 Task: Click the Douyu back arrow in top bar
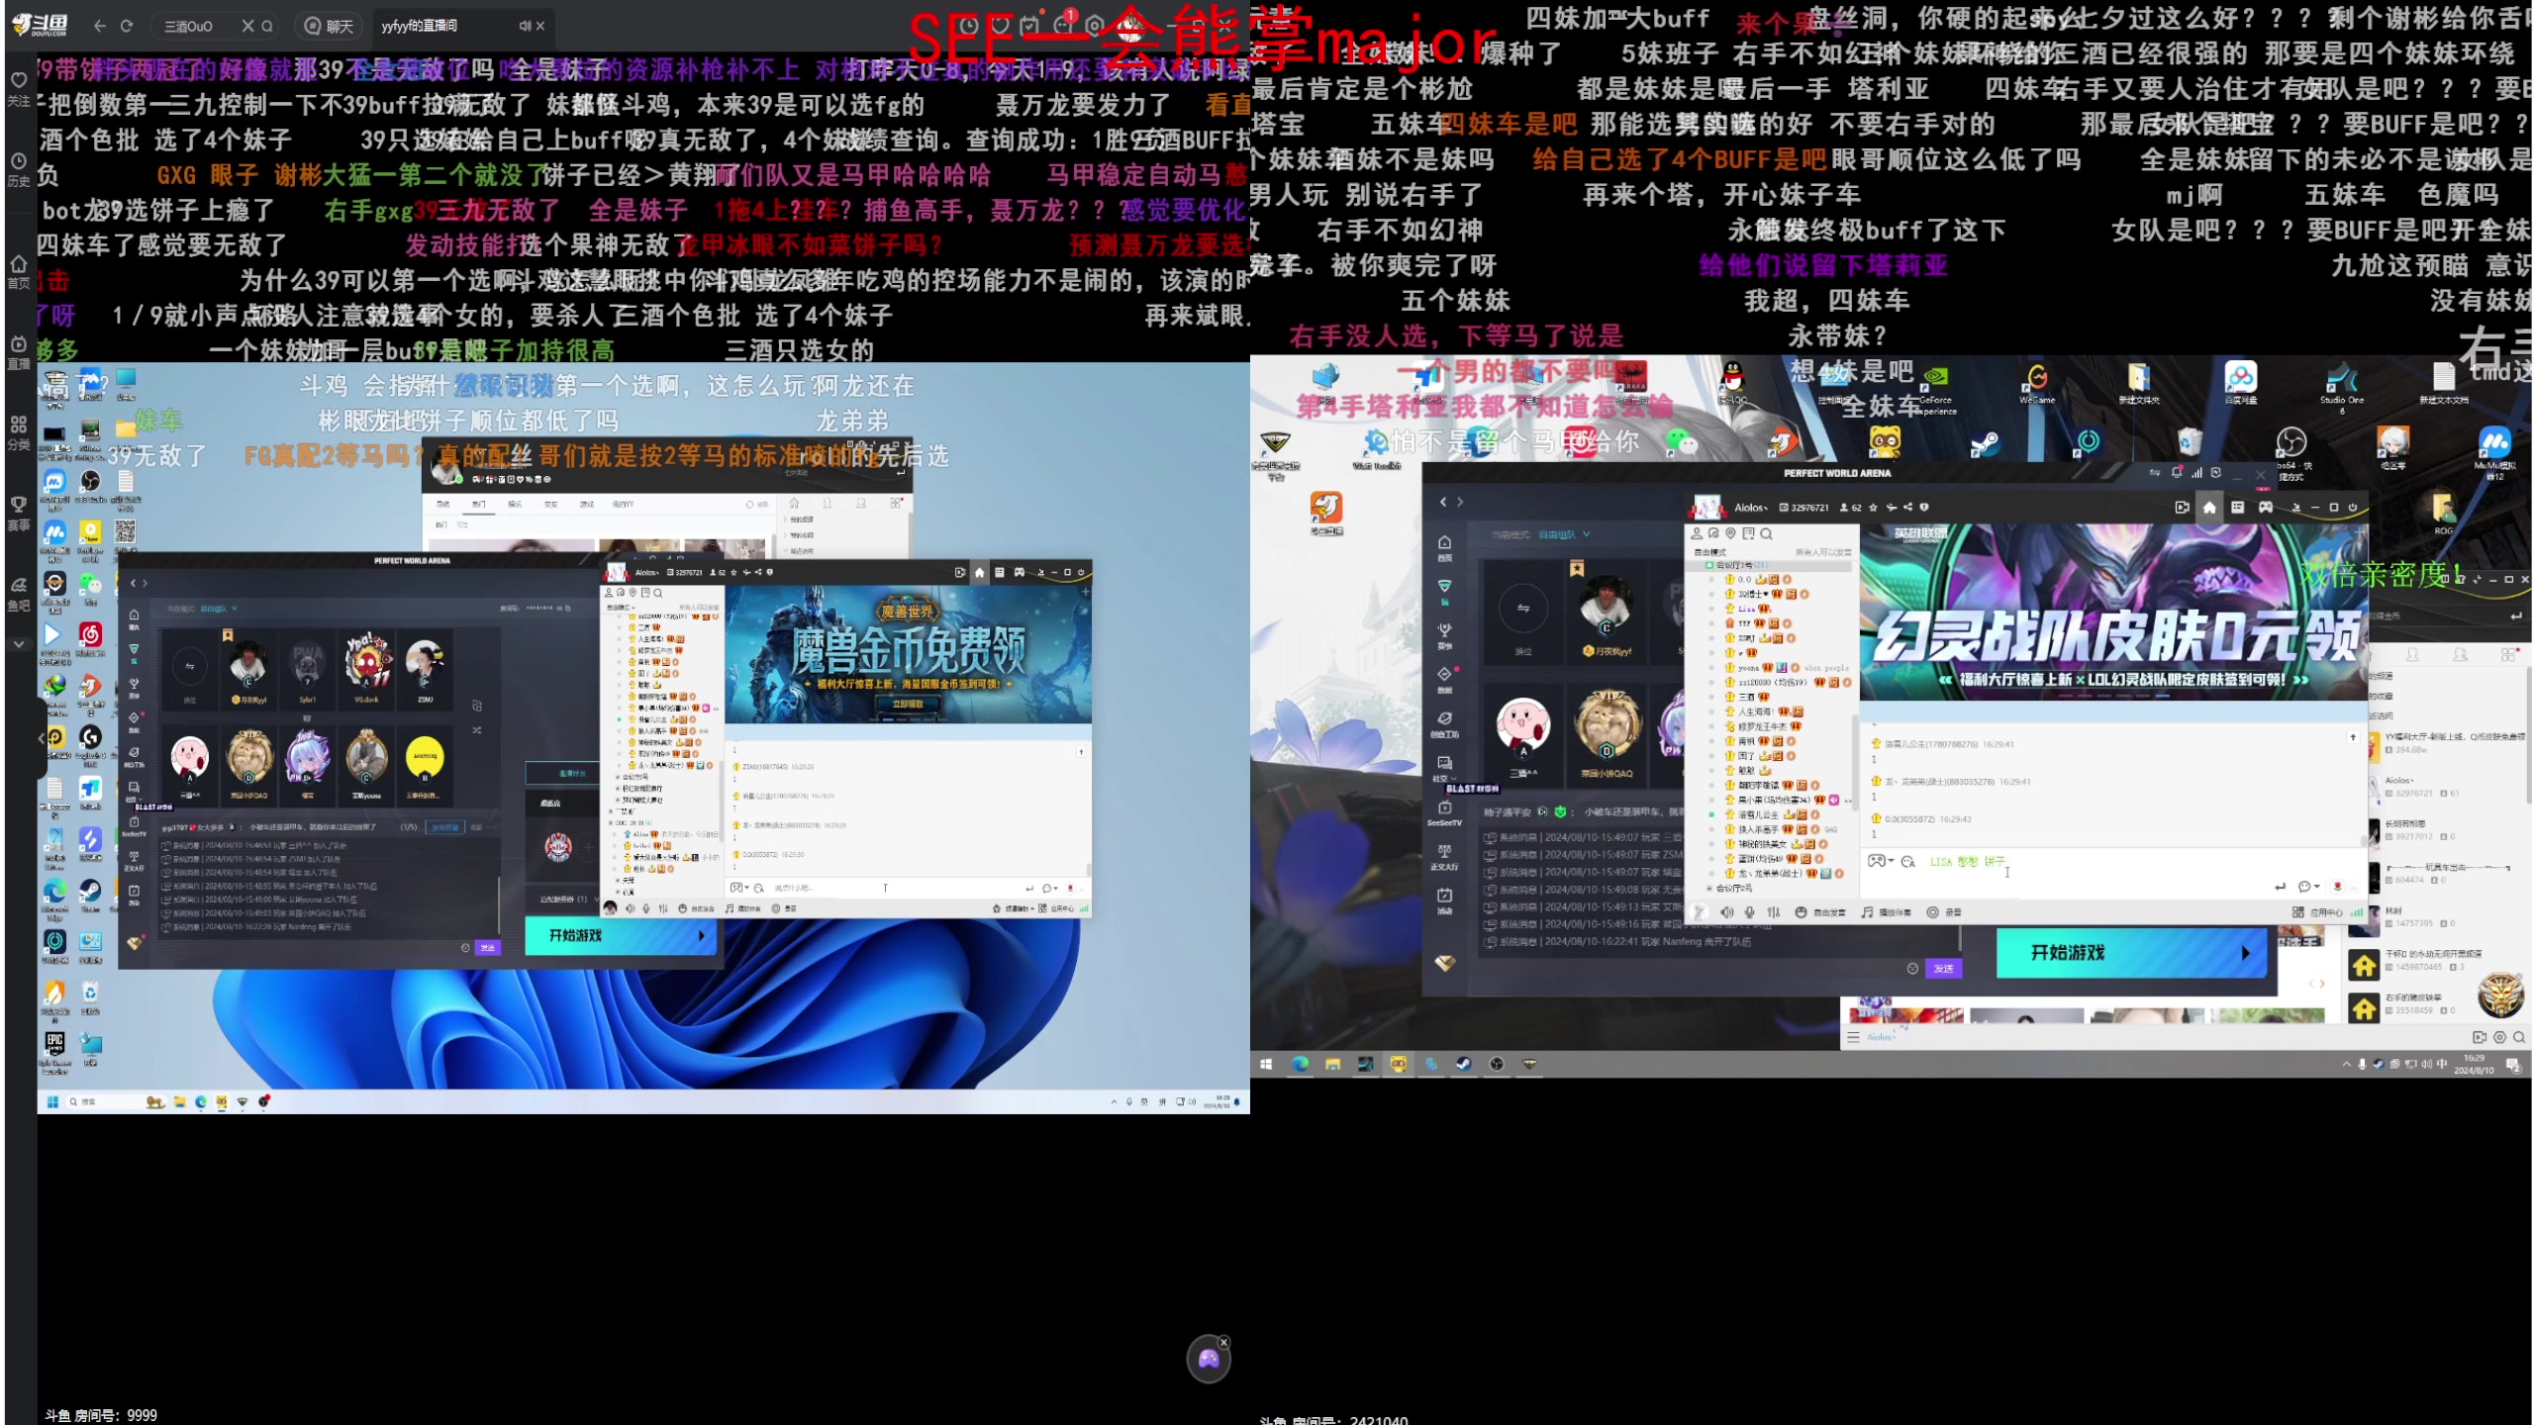tap(99, 26)
